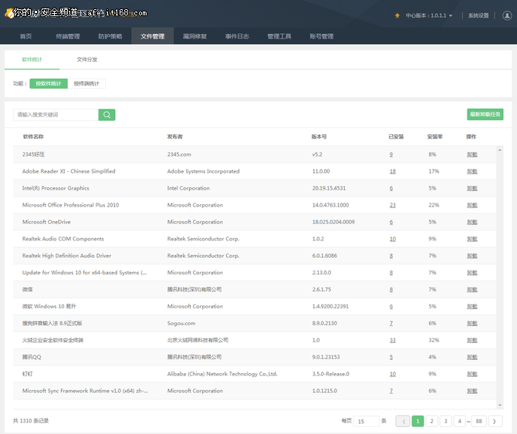Open the 事件日志 menu
Image resolution: width=517 pixels, height=434 pixels.
pyautogui.click(x=237, y=36)
